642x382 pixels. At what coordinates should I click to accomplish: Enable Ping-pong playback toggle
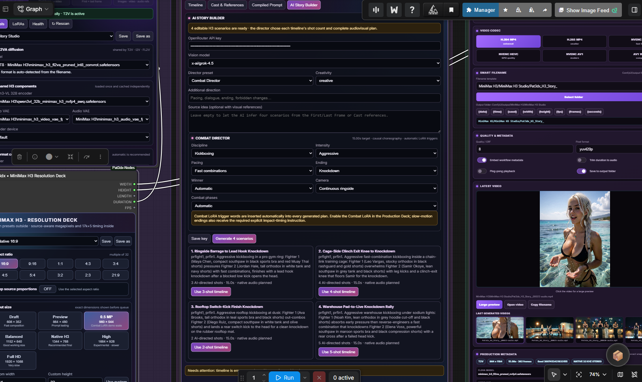tap(482, 171)
